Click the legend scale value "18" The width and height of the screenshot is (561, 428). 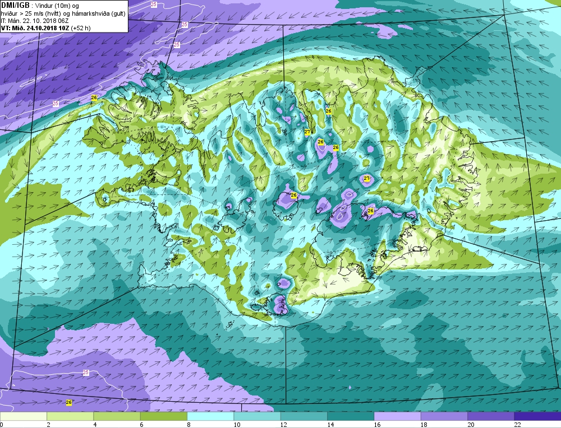[424, 425]
